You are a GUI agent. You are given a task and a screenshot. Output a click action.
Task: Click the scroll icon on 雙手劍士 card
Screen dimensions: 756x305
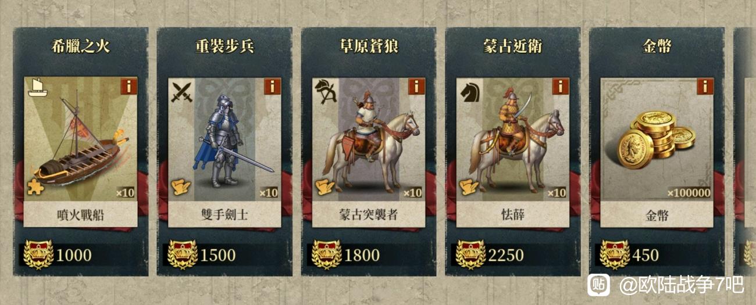pos(181,187)
